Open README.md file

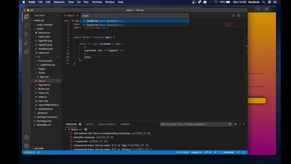(x=44, y=125)
